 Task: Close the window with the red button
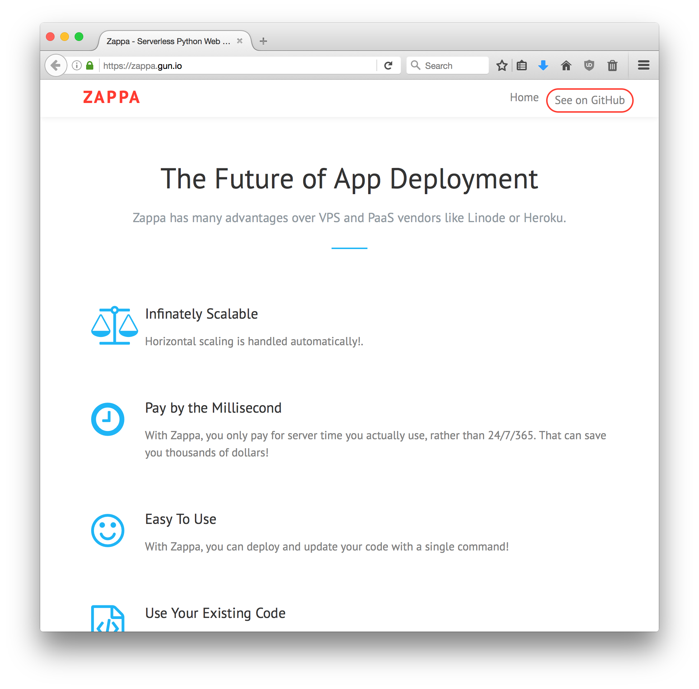pyautogui.click(x=50, y=37)
